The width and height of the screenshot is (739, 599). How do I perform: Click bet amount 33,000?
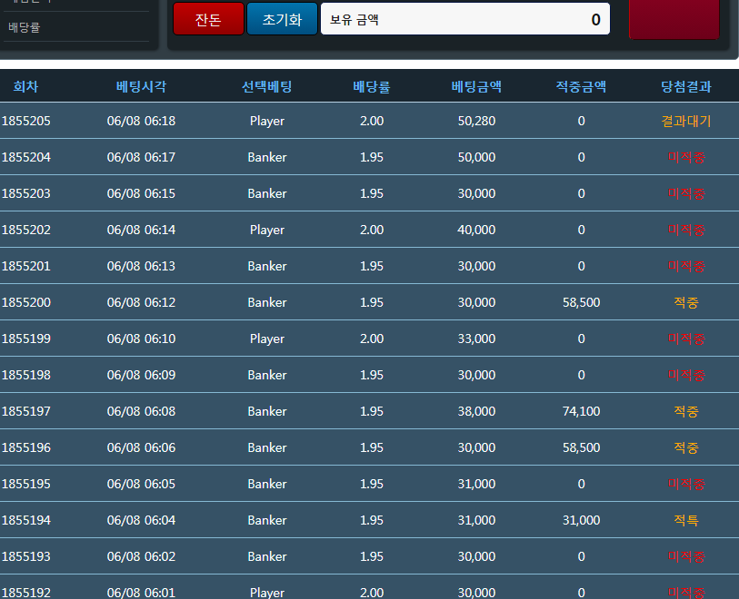(476, 339)
